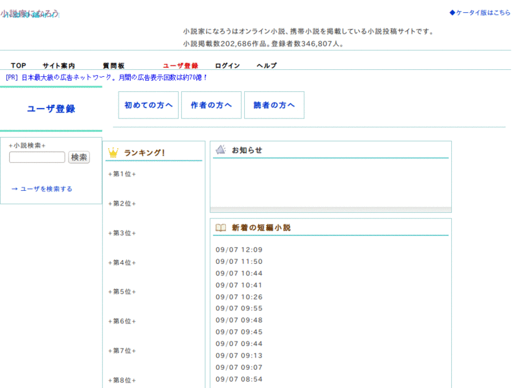Click inside the novel search input field
Viewport: 518px width, 388px height.
pos(36,156)
